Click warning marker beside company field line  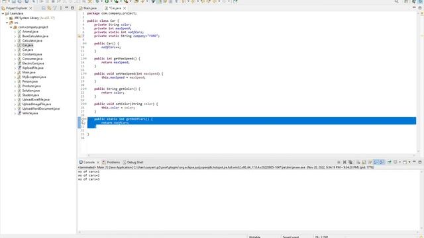tap(79, 36)
